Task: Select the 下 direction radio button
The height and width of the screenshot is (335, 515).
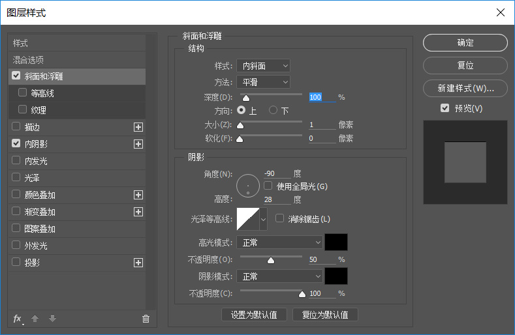Action: click(273, 110)
